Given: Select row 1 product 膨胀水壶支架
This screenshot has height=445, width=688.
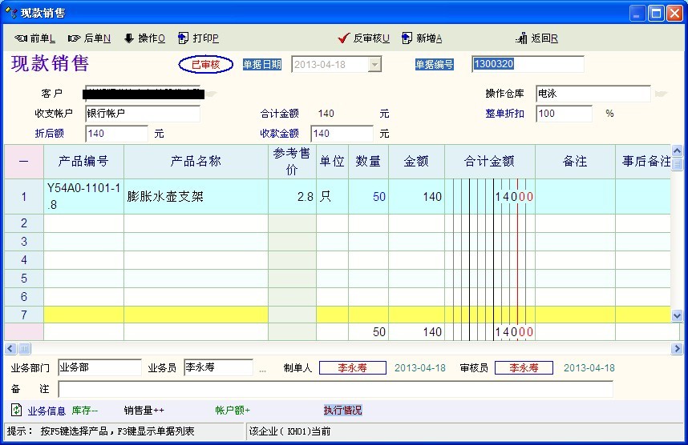Looking at the screenshot, I should (x=196, y=197).
